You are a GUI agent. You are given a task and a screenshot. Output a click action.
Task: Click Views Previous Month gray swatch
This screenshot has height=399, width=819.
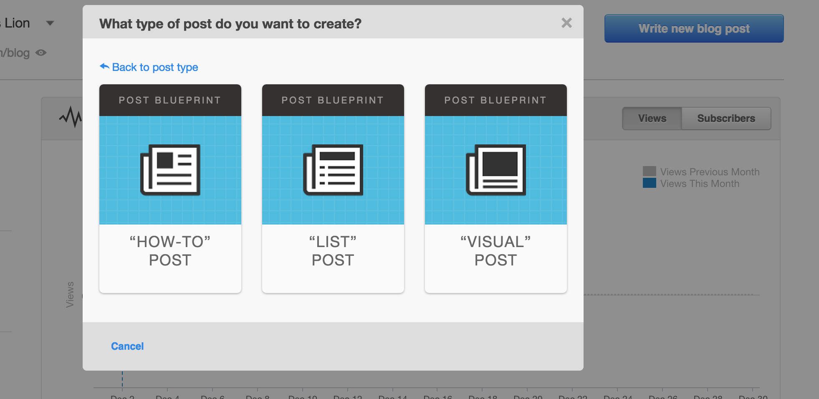click(650, 171)
